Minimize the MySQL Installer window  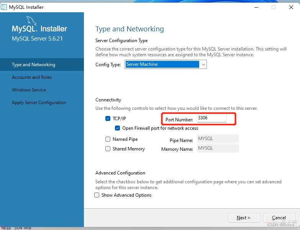256,7
